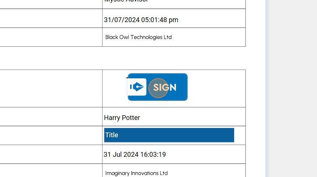Screen dimensions: 317x177
Task: Click the grey side panel right of the document
Action: coord(293,88)
